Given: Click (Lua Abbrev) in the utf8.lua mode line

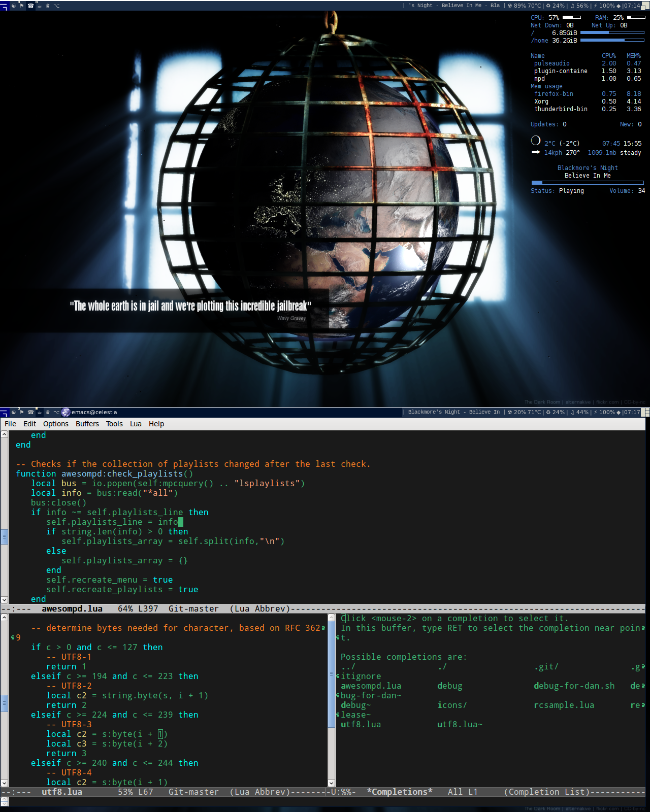Looking at the screenshot, I should [259, 792].
